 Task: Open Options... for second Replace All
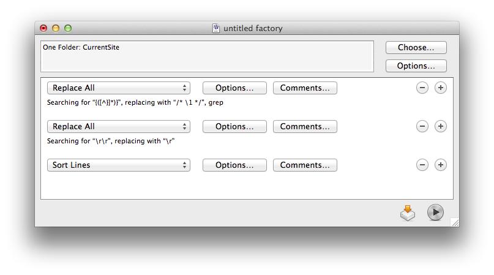point(234,127)
